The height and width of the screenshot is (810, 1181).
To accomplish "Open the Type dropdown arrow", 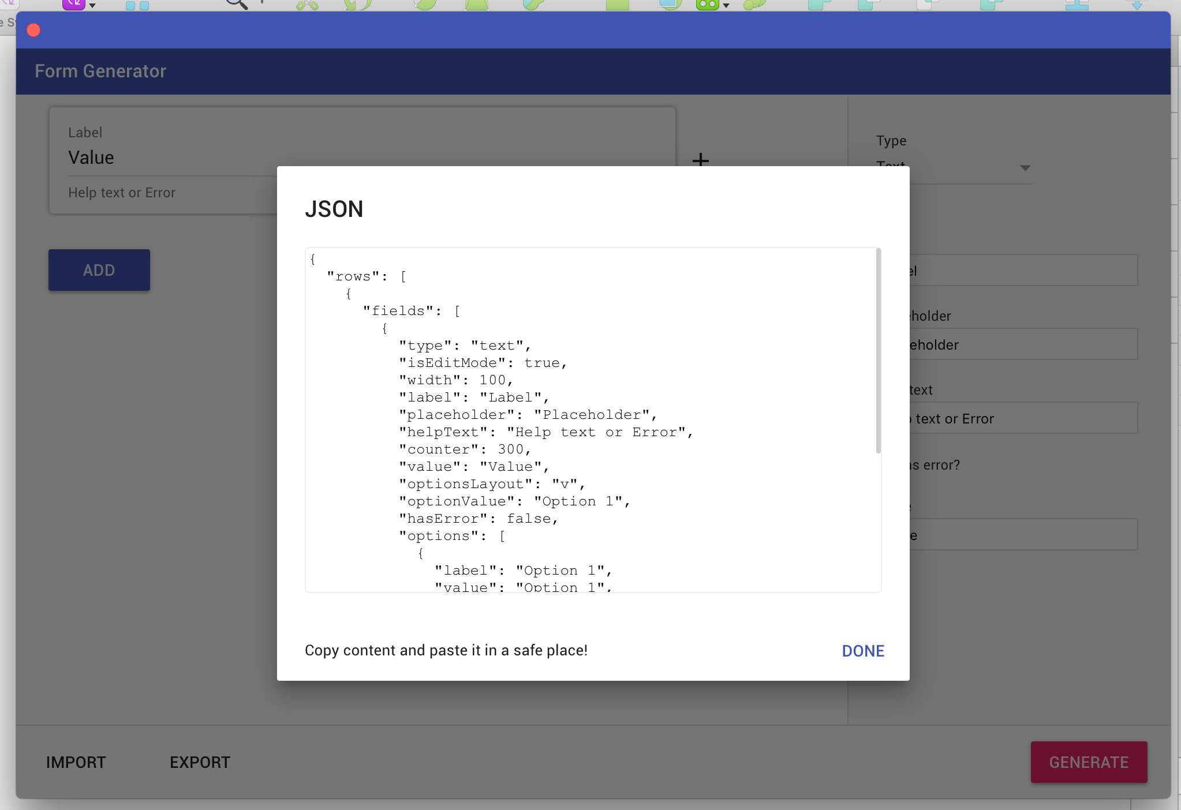I will [1025, 168].
